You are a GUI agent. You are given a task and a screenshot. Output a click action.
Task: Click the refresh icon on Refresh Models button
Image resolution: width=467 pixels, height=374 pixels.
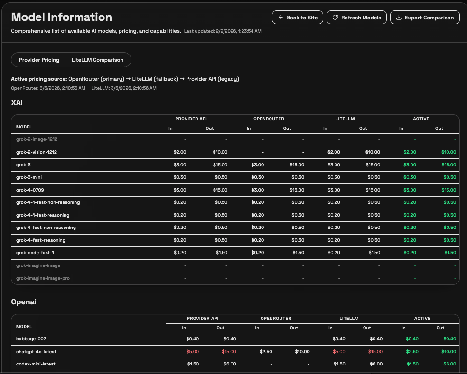click(335, 17)
